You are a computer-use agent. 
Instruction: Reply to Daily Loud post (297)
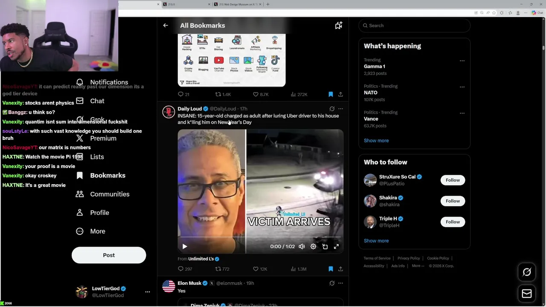coord(185,269)
